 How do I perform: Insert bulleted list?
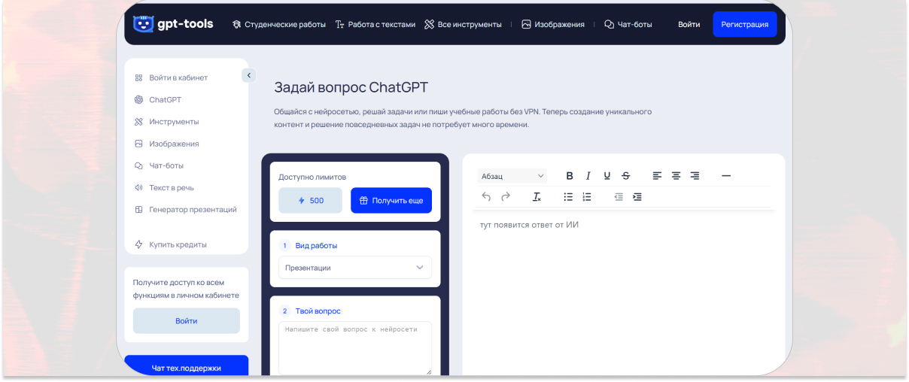coord(568,197)
